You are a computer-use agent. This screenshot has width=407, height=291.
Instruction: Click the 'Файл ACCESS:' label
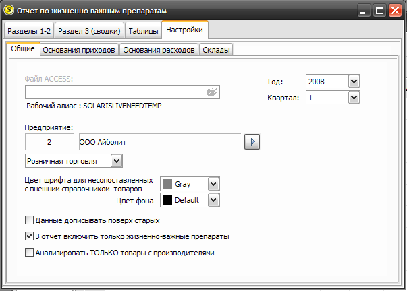pyautogui.click(x=49, y=79)
